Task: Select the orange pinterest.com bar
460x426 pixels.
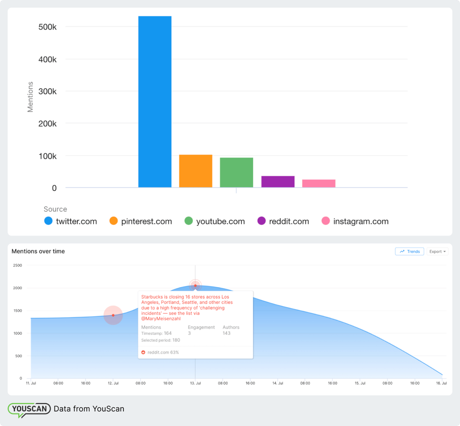Action: (x=195, y=171)
